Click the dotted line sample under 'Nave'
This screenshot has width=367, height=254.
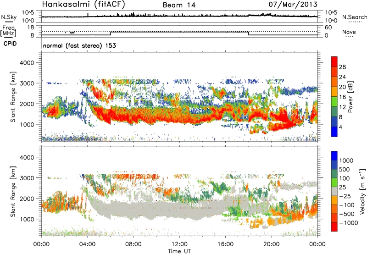(x=349, y=37)
